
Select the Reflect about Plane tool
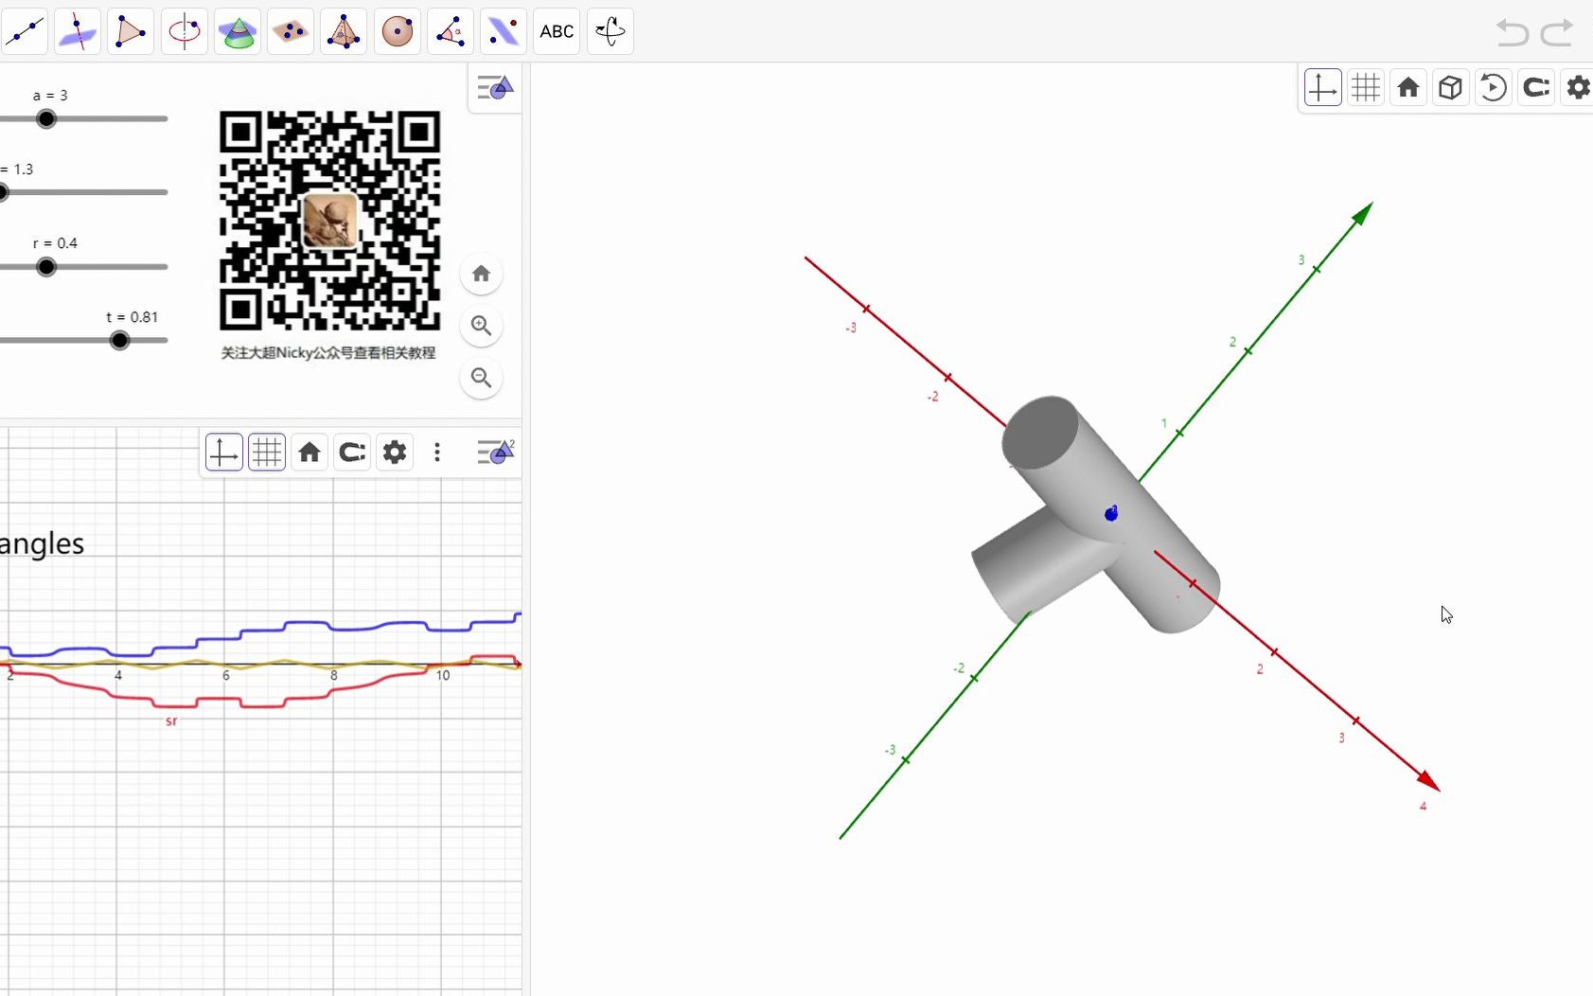(x=504, y=30)
